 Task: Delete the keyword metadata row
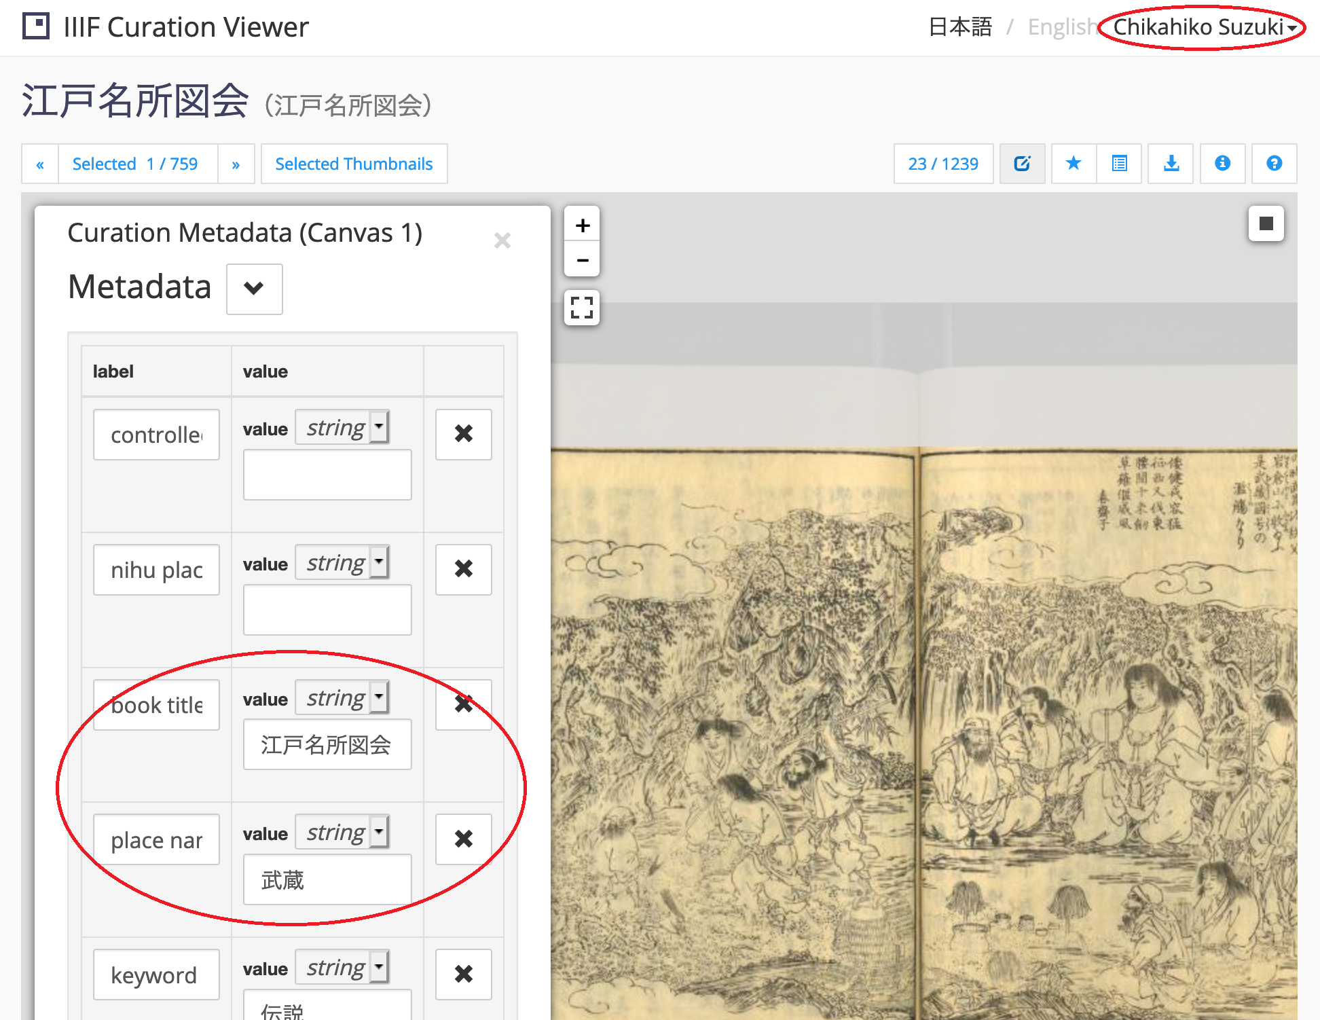pyautogui.click(x=464, y=974)
